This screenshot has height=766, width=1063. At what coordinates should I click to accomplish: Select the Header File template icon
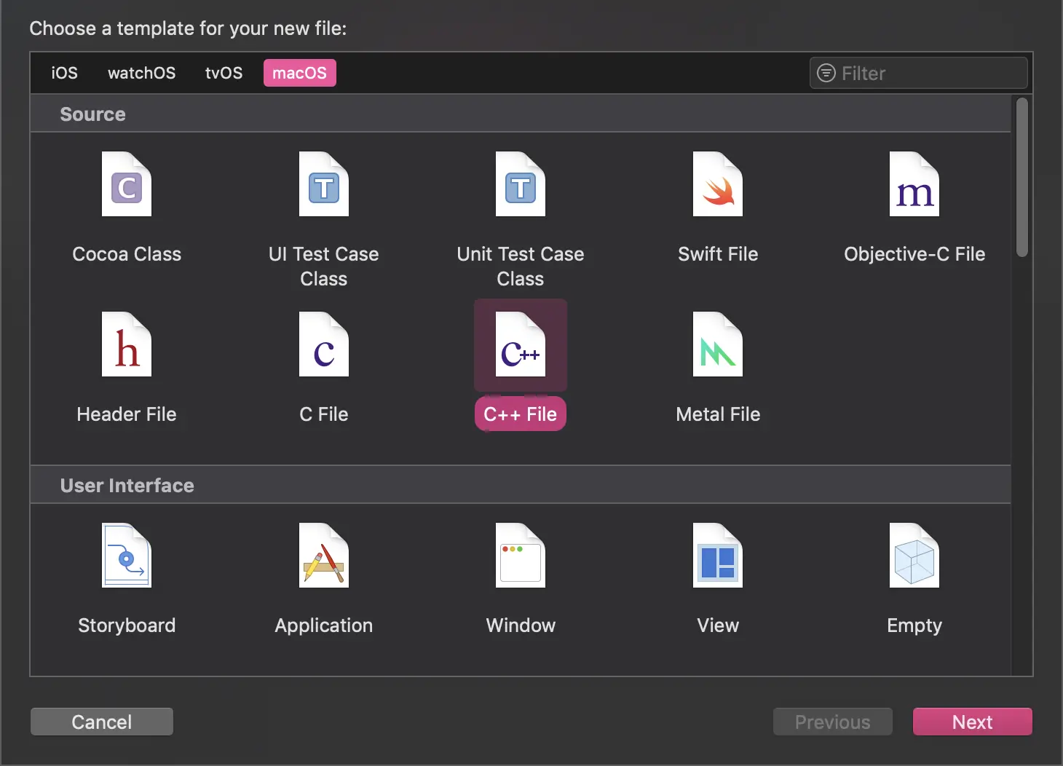click(127, 344)
